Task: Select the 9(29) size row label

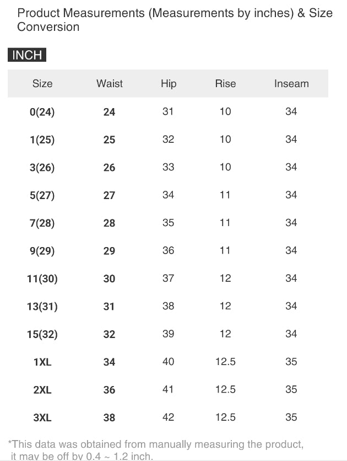Action: [x=42, y=251]
